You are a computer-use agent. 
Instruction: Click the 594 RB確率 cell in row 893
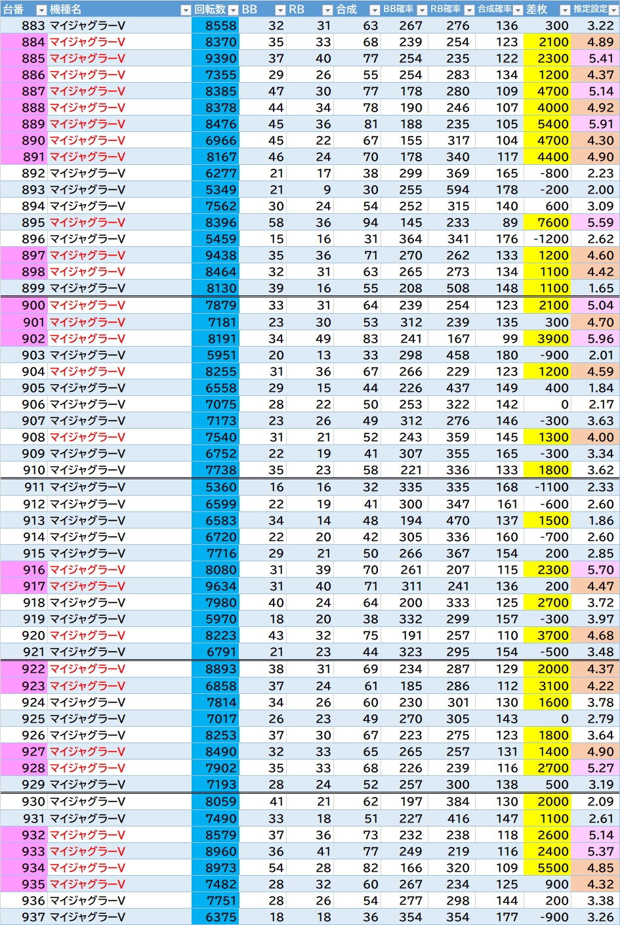[452, 190]
